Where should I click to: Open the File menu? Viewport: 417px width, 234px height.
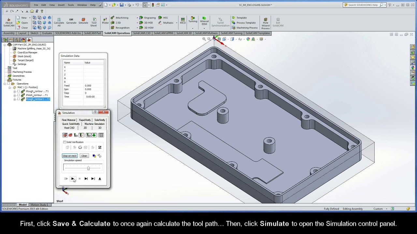click(36, 5)
